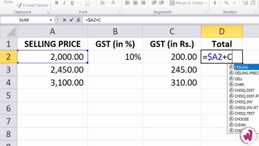Click cell with 3,100.00
This screenshot has height=146, width=259.
(x=53, y=83)
